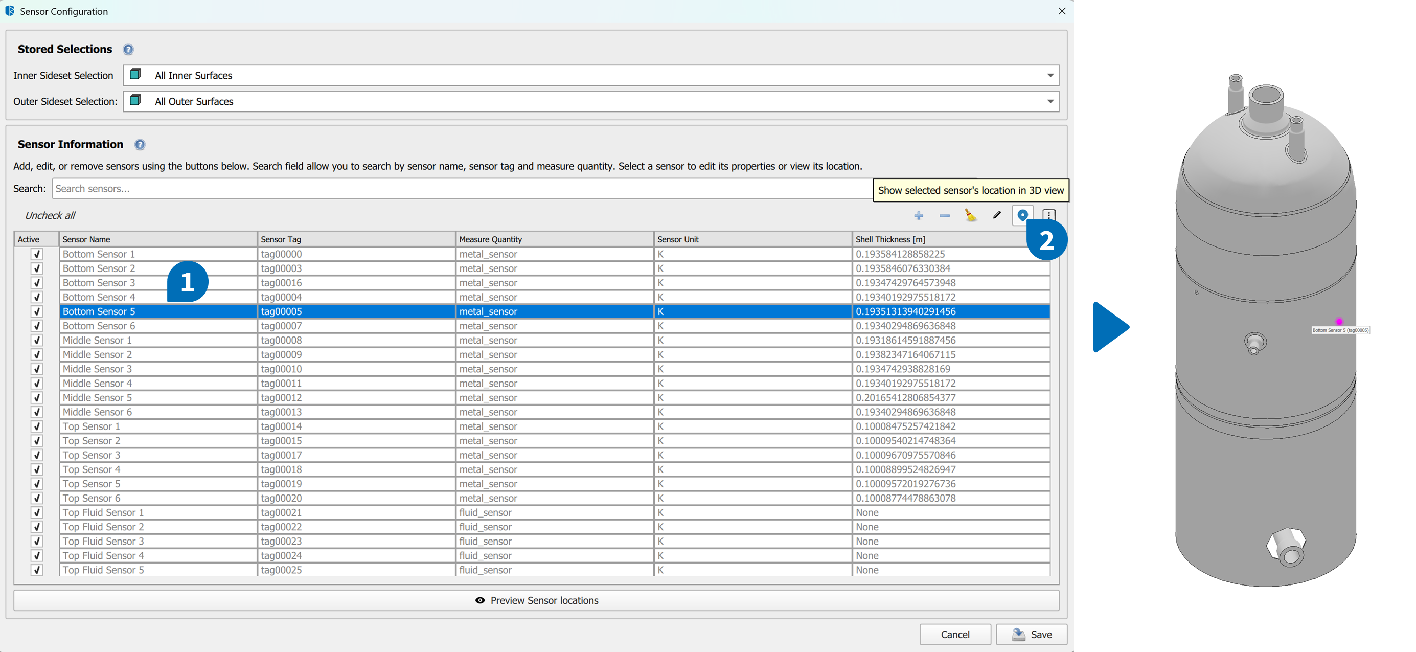The image size is (1416, 652).
Task: Click the add sensor plus icon
Action: click(x=919, y=215)
